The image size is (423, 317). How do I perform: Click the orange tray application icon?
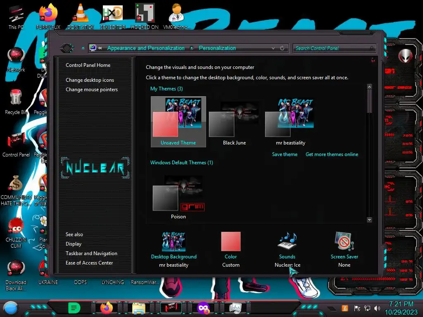345,308
